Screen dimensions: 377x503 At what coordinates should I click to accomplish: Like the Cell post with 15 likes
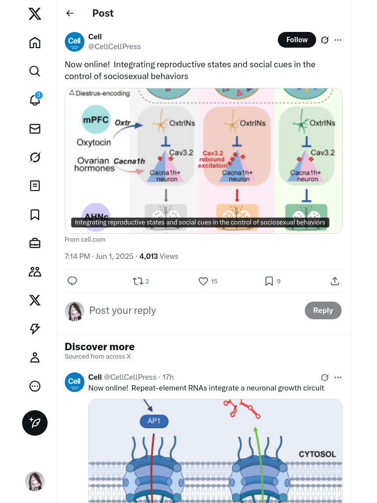[x=203, y=281]
